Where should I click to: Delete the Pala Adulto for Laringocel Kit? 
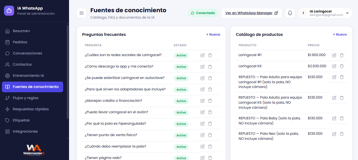[x=342, y=98]
